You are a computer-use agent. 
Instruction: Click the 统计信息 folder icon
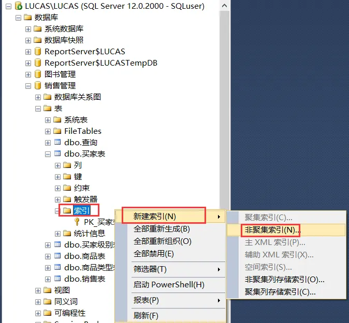[x=67, y=233]
